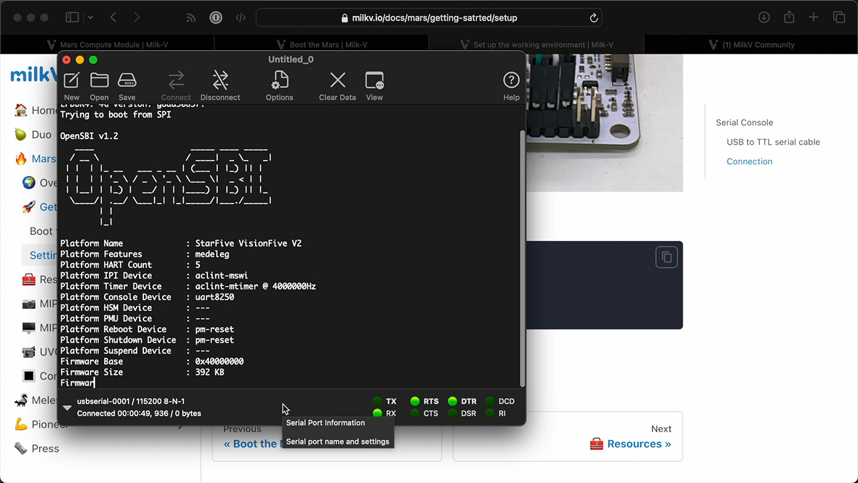Toggle the DTR signal indicator

click(452, 401)
